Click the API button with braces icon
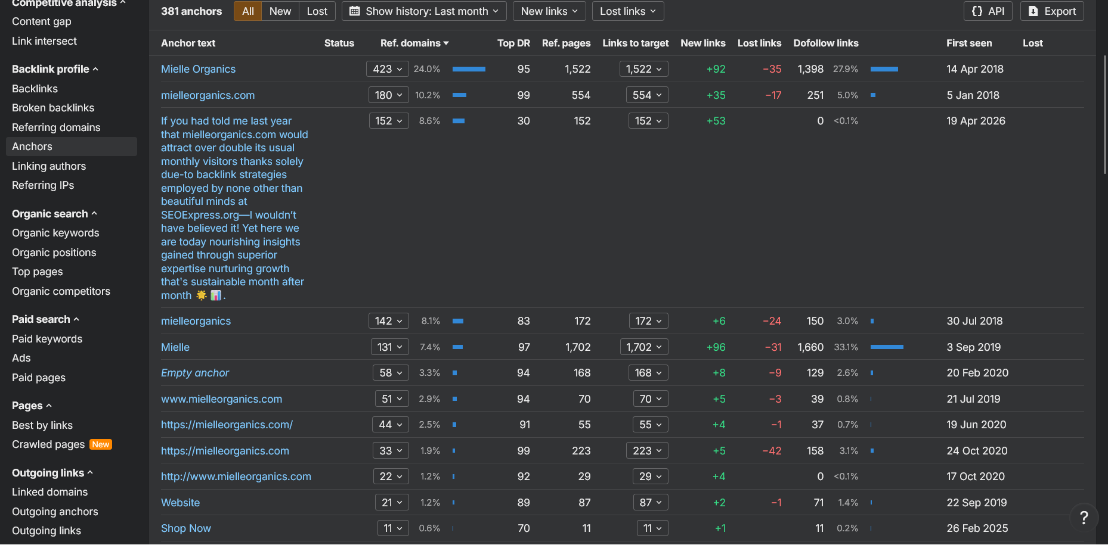1108x545 pixels. tap(988, 11)
